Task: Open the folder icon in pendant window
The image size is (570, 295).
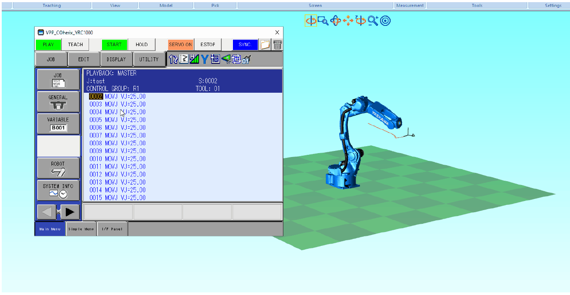Action: tap(265, 44)
